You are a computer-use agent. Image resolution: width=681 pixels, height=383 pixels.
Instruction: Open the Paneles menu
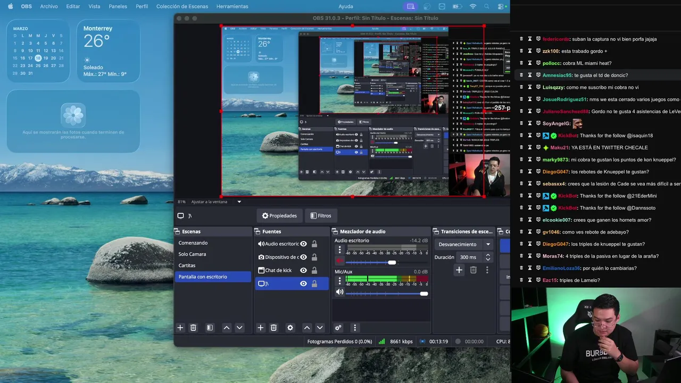[x=118, y=6]
